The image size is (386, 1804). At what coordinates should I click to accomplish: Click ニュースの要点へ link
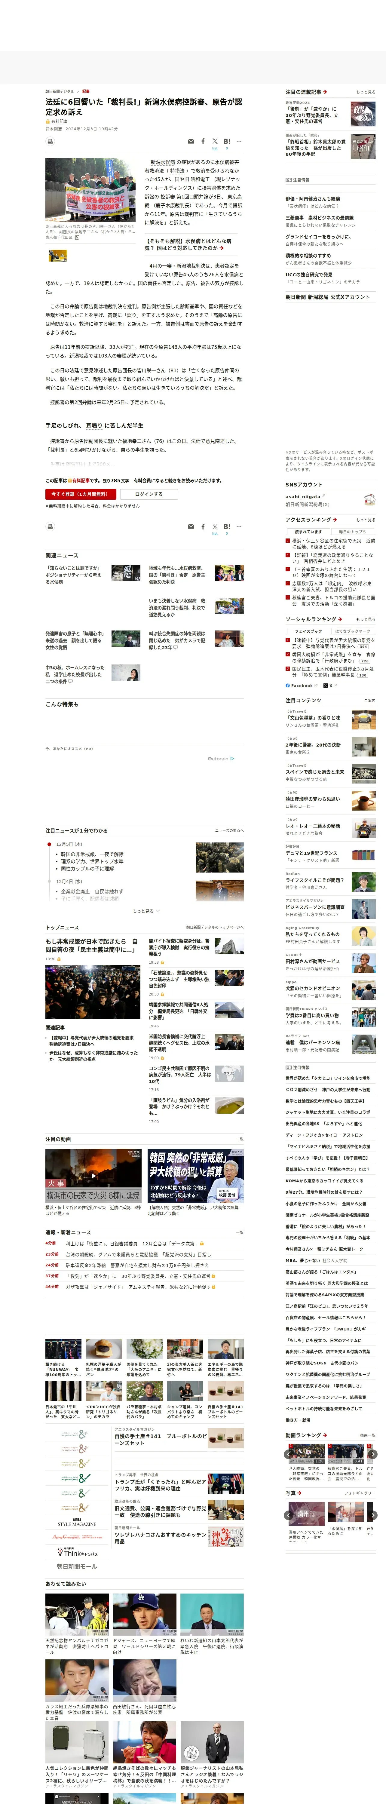click(229, 830)
